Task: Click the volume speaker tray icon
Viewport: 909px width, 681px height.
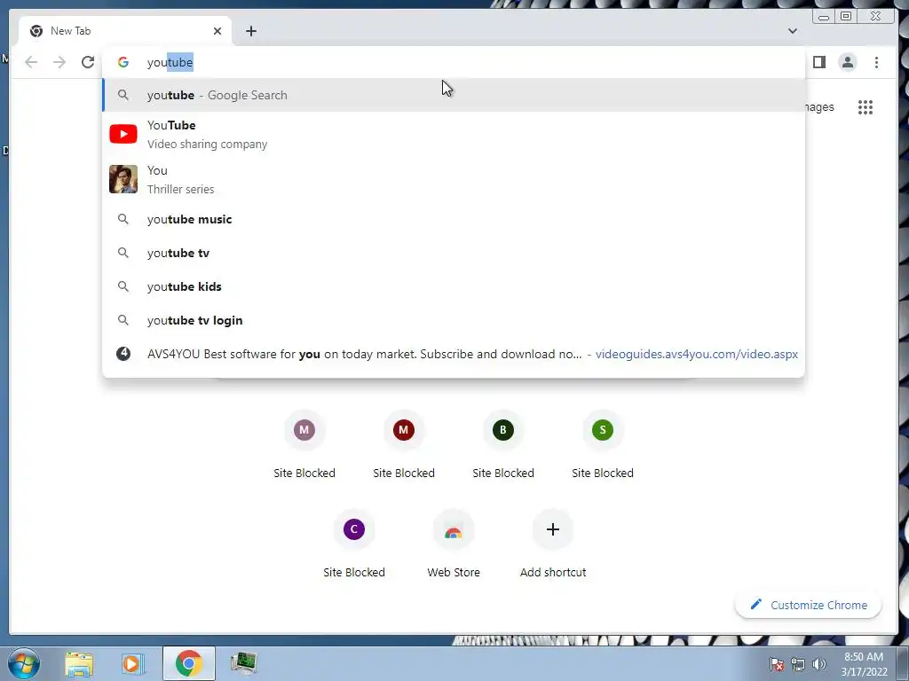Action: (819, 664)
